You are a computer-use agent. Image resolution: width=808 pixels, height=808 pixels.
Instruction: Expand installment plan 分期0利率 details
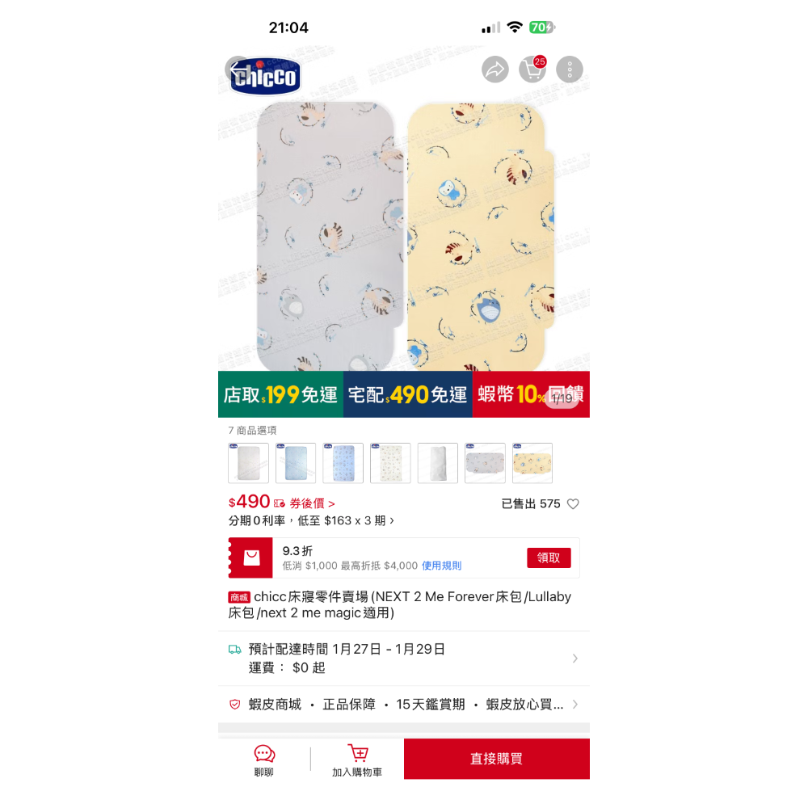311,520
